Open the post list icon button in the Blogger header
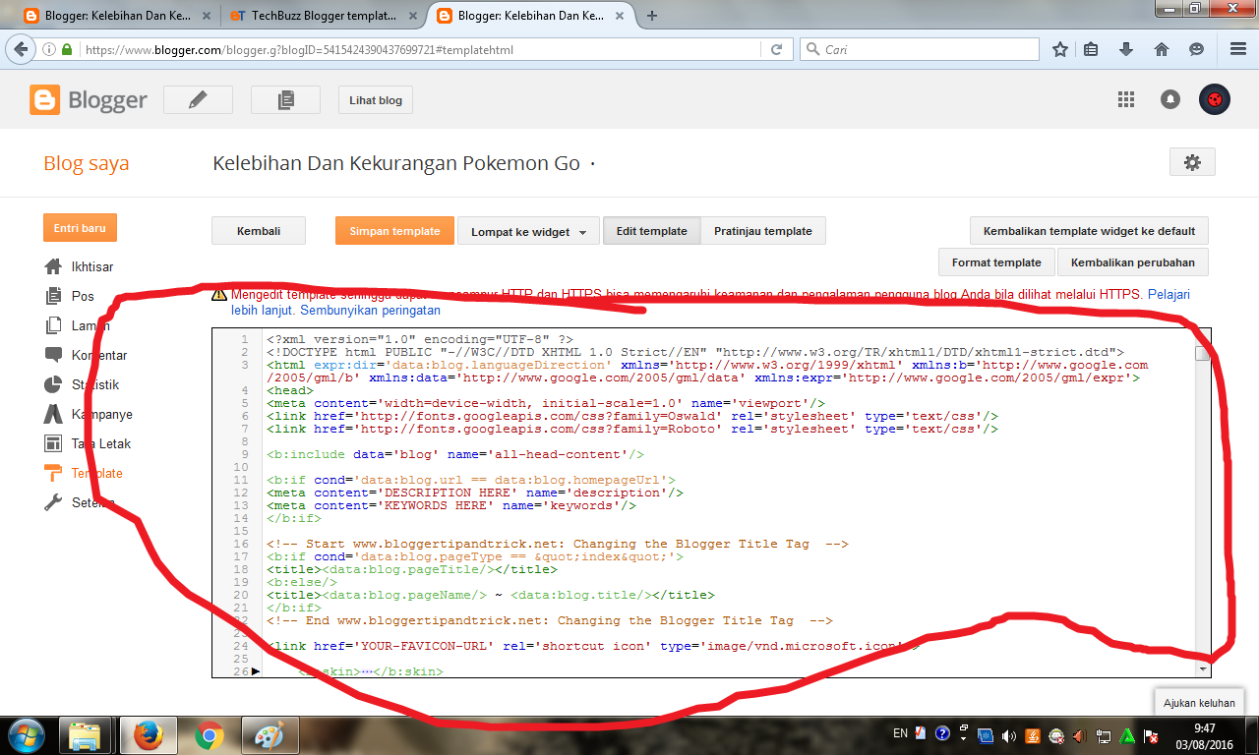This screenshot has height=755, width=1259. coord(285,99)
